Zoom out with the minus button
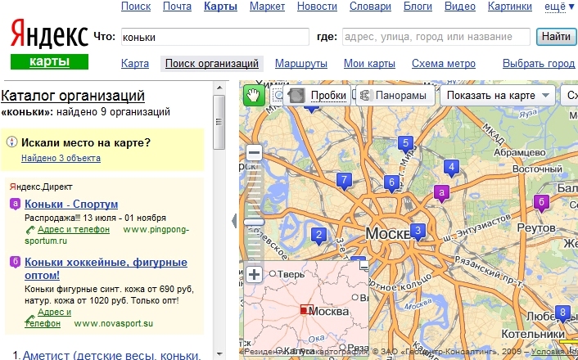Screen dimensions: 578x360 [254, 152]
